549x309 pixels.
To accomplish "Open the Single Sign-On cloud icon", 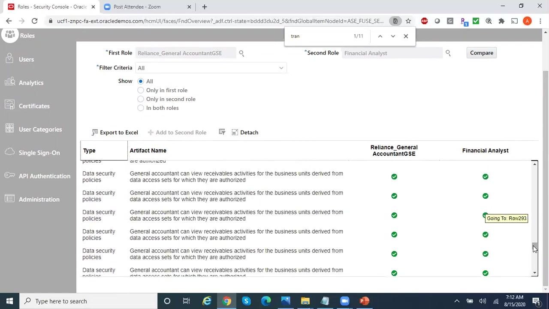I will [x=9, y=152].
